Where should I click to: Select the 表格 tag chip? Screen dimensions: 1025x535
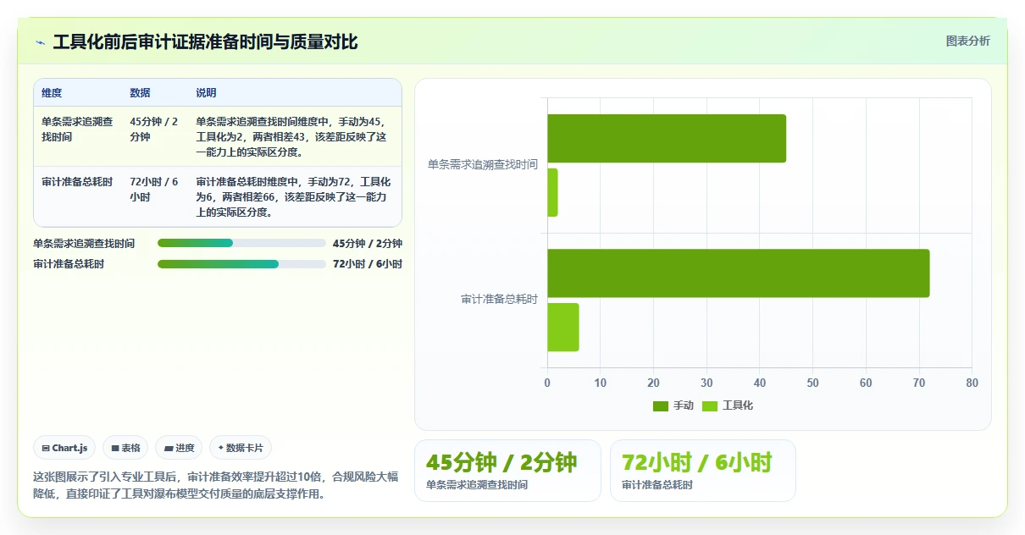125,448
